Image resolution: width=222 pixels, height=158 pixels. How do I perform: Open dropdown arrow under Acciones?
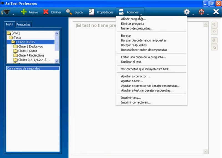(x=141, y=15)
